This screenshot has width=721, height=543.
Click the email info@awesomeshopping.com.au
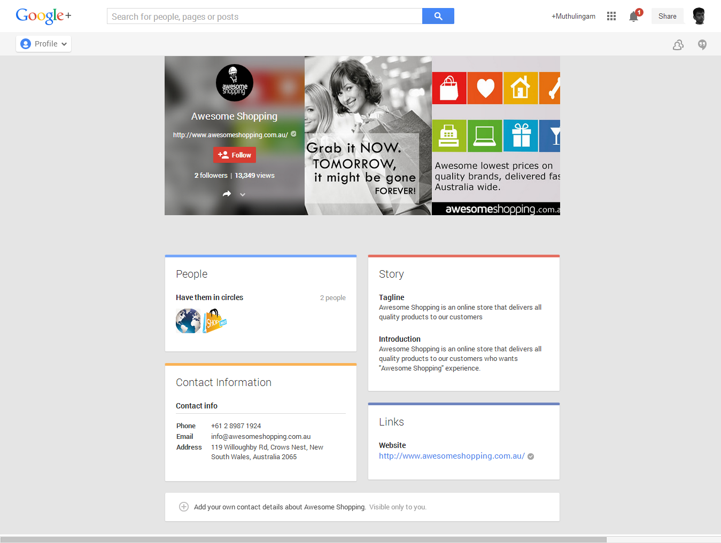[261, 437]
